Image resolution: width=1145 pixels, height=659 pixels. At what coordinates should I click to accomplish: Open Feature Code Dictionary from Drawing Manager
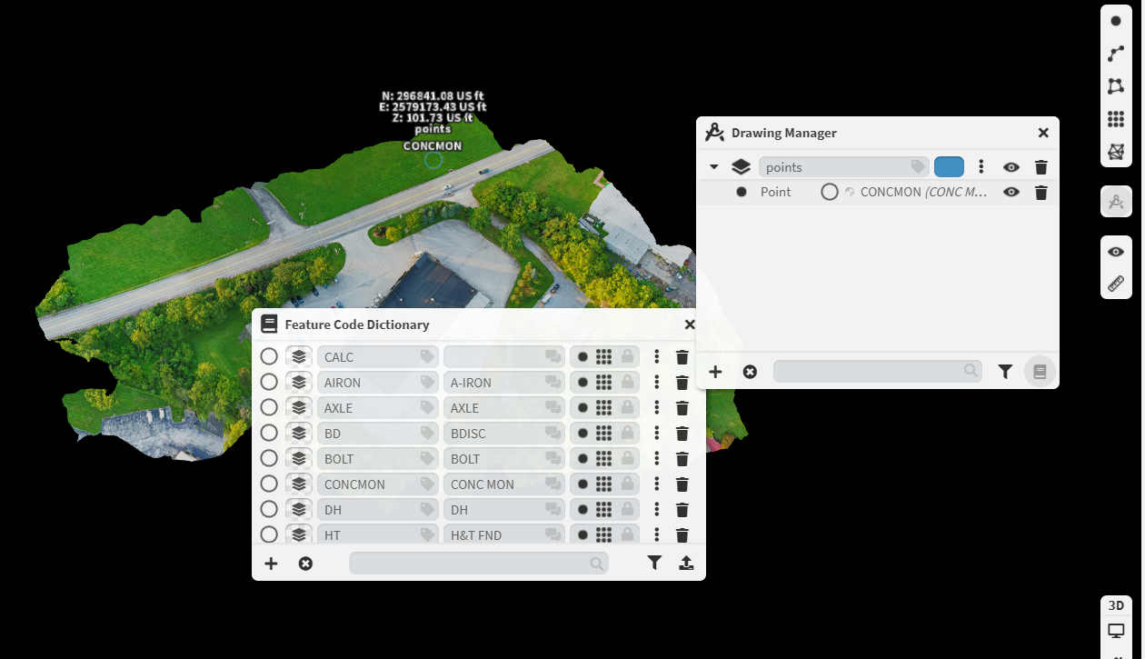[1040, 371]
